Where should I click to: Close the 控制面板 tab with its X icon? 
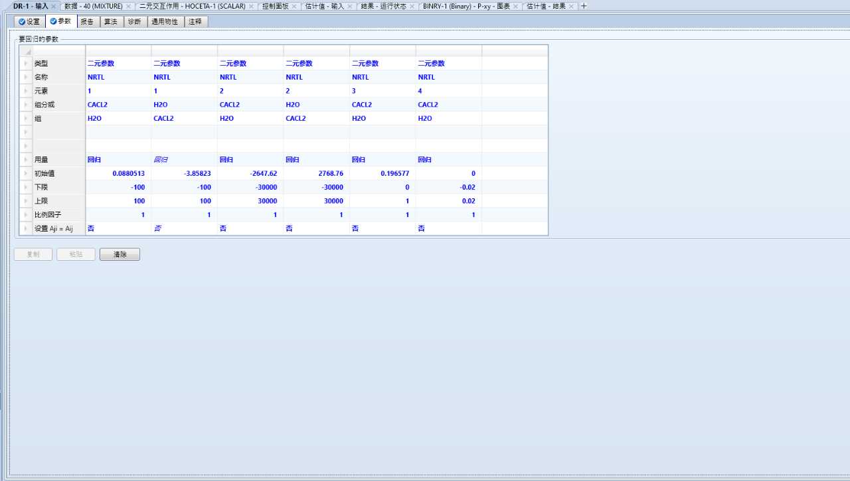click(294, 6)
